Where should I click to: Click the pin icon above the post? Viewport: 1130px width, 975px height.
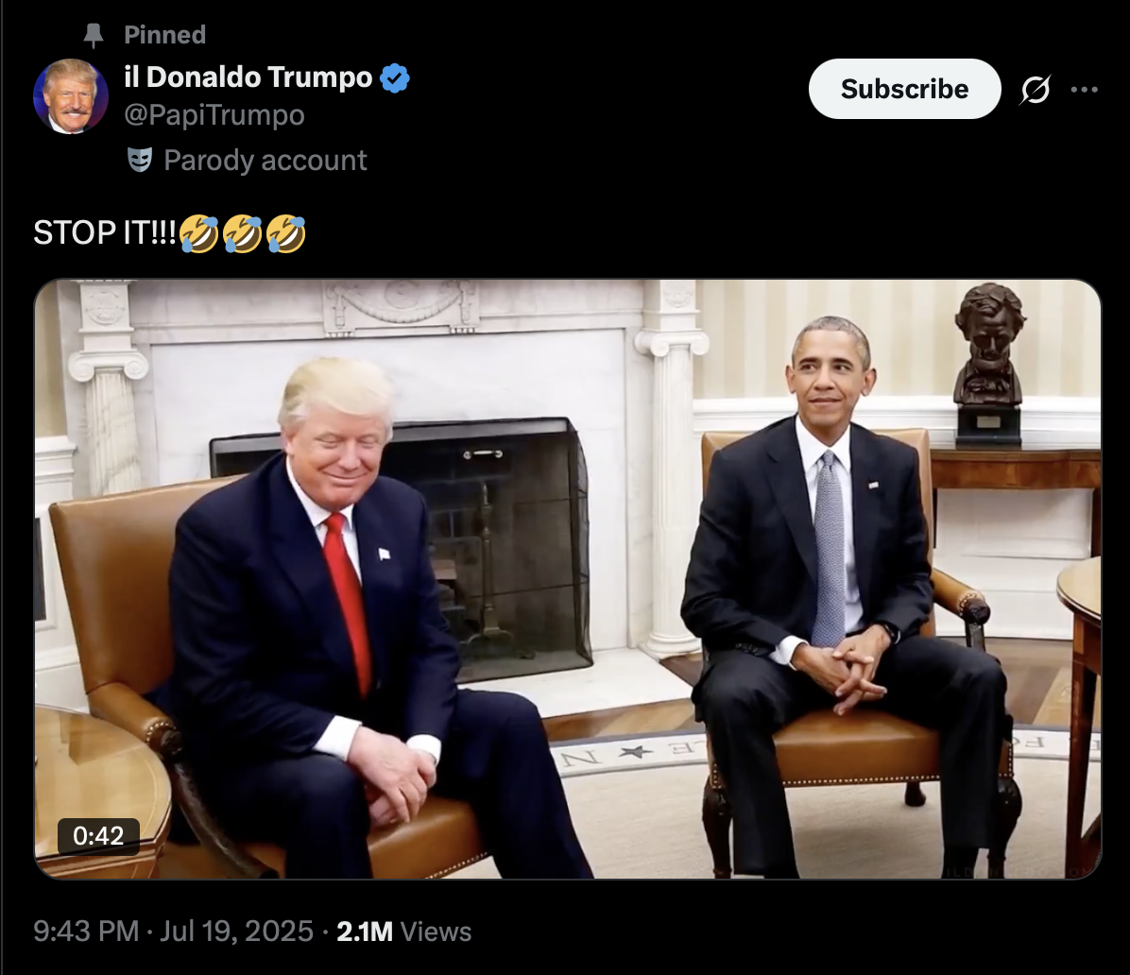coord(93,35)
